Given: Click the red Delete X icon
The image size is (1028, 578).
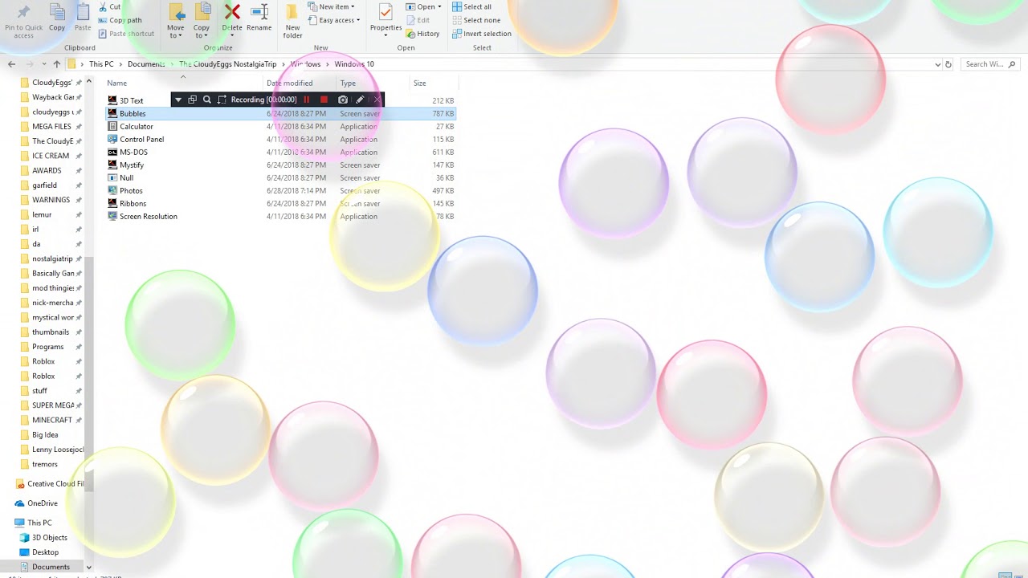Looking at the screenshot, I should point(232,11).
